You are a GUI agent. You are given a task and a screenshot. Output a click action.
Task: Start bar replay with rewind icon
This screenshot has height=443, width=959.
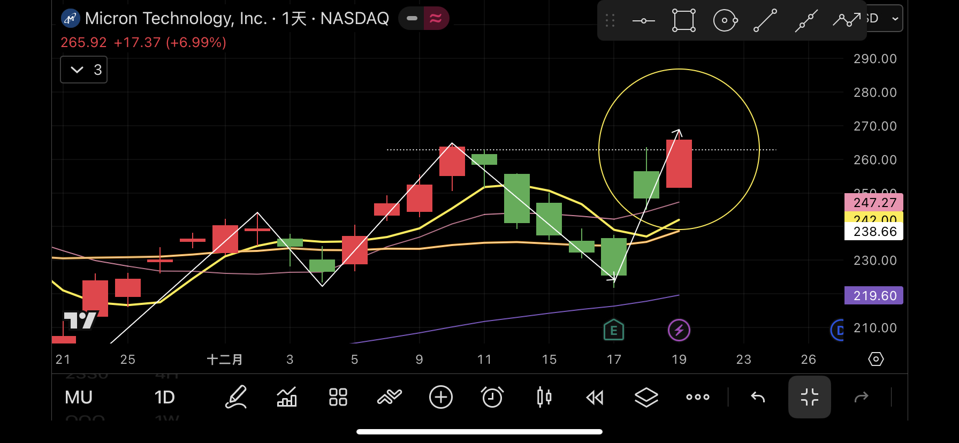[x=595, y=398]
